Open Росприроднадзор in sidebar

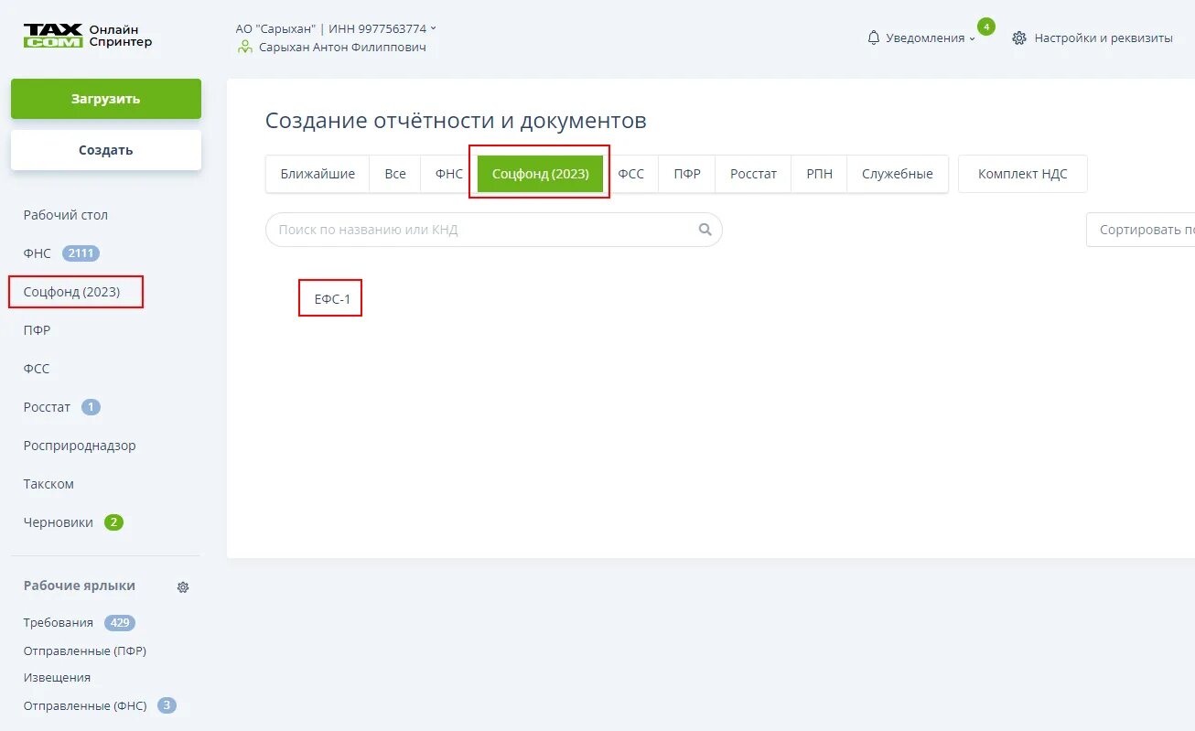click(x=80, y=446)
